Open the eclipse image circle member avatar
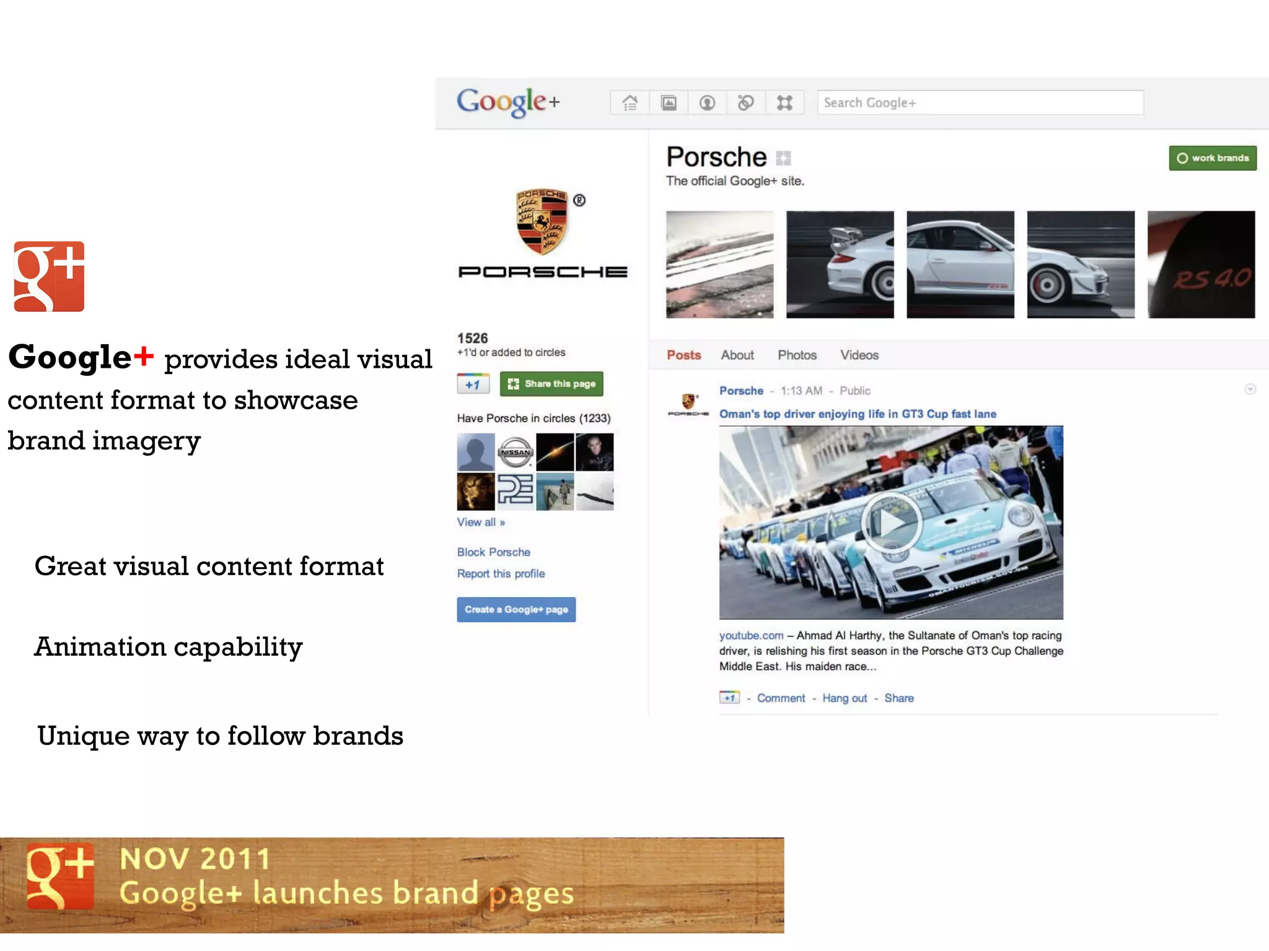The width and height of the screenshot is (1269, 951). point(555,452)
